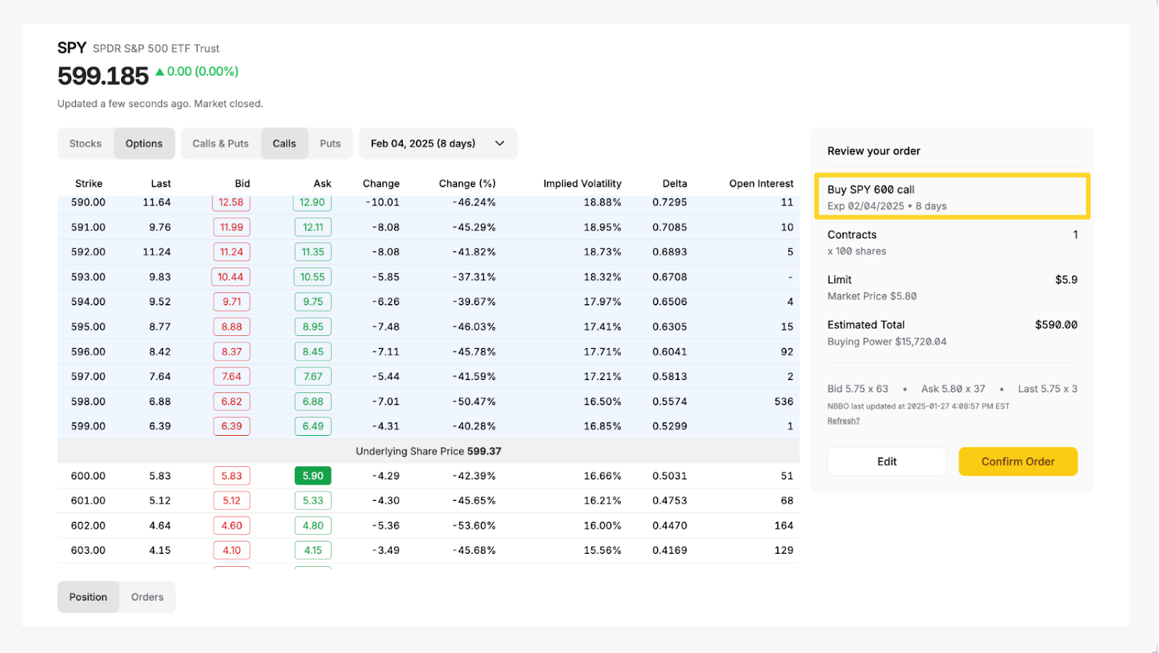Select the Calls filter tab

[284, 143]
